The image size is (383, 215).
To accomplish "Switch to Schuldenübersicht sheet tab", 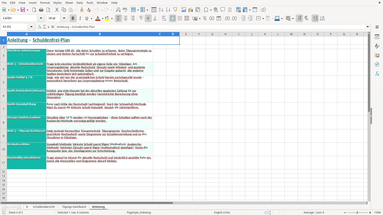I will coord(44,207).
